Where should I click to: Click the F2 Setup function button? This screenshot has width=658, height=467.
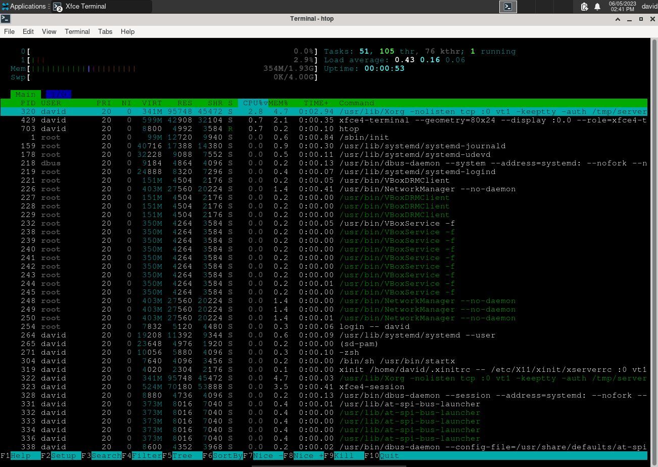coord(61,455)
